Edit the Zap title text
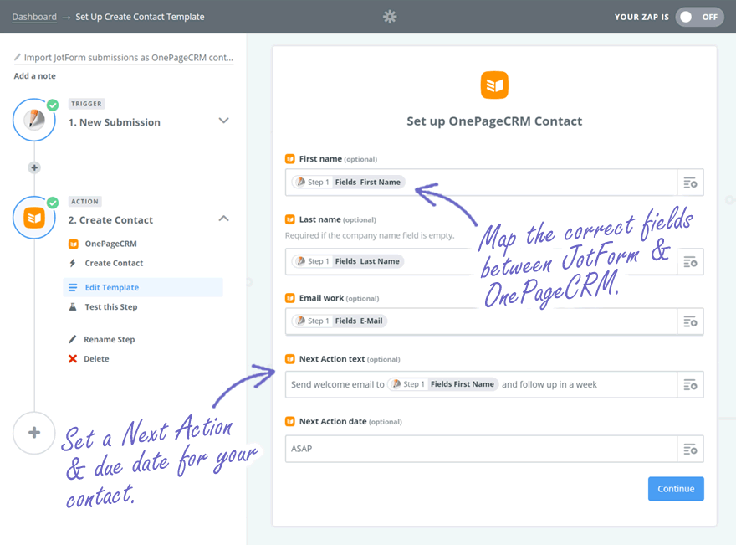Viewport: 736px width, 545px height. [x=129, y=57]
